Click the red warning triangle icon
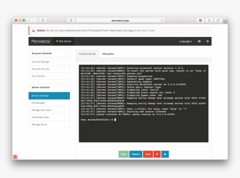This screenshot has width=240, height=178. 34,31
